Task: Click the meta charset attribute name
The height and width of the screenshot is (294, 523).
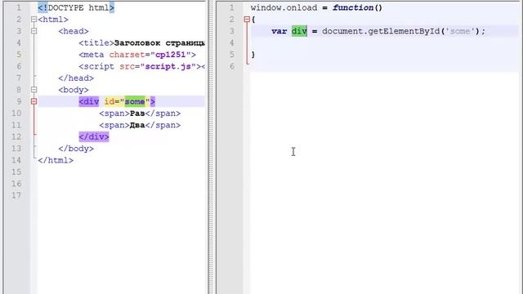Action: (127, 55)
